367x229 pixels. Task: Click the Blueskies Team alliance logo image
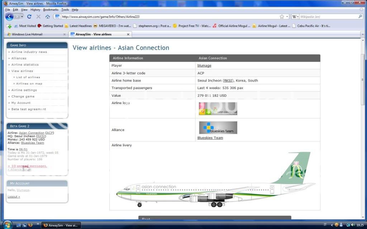click(x=218, y=128)
